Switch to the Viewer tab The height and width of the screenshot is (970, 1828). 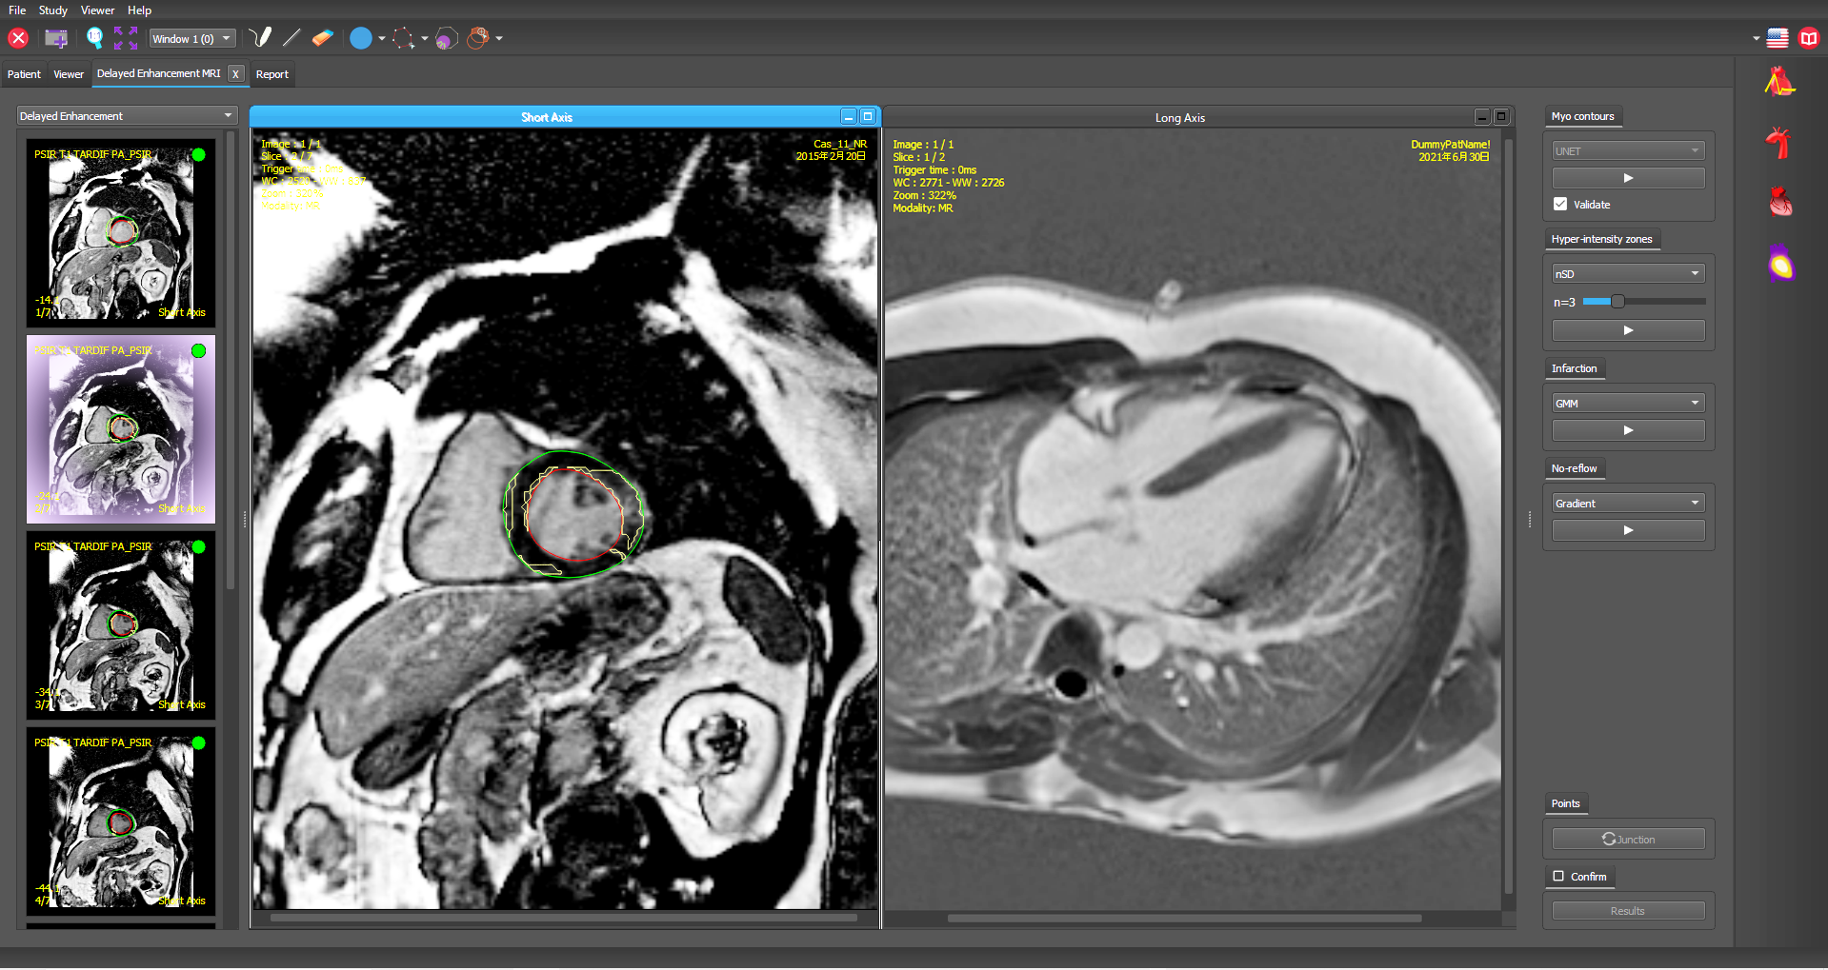(x=69, y=74)
